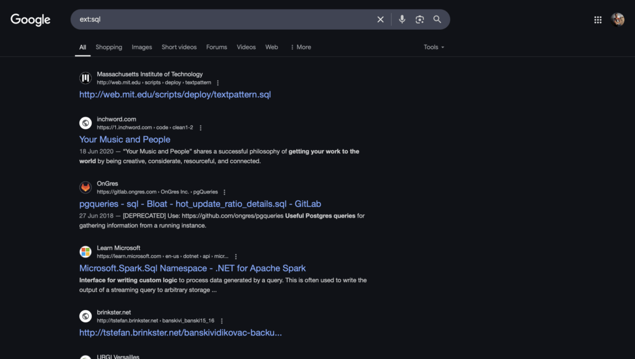Click the web.mit.edu scripts deploy breadcrumb
This screenshot has width=635, height=359.
tap(154, 82)
